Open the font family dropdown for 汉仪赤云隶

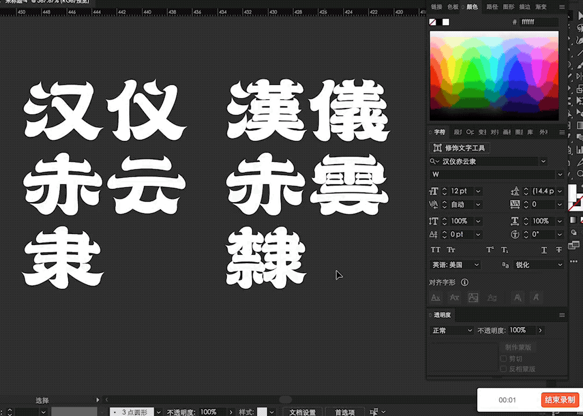[x=543, y=161]
